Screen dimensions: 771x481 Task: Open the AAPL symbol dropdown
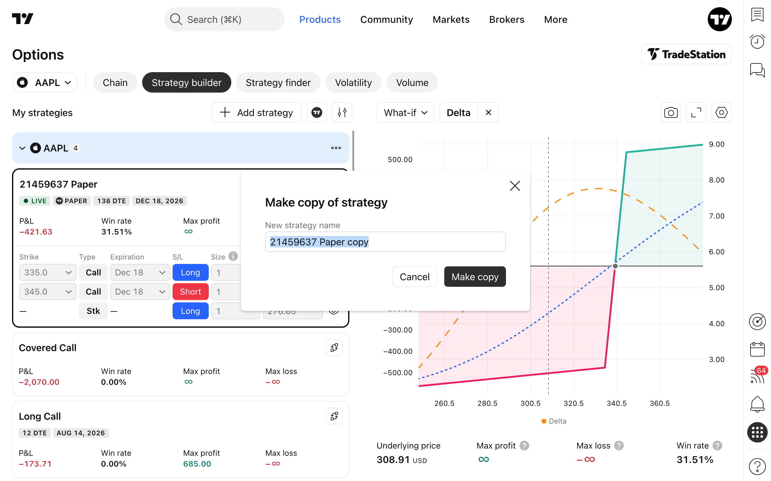[x=45, y=83]
